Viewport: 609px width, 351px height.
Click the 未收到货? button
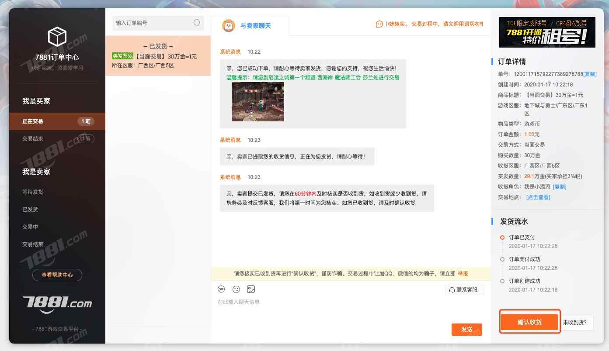coord(575,323)
